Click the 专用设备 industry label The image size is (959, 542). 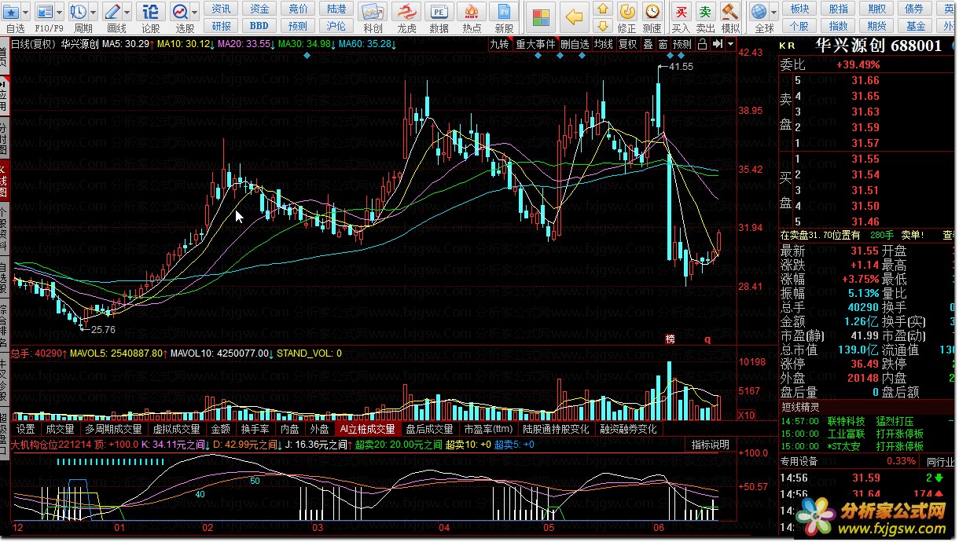799,461
